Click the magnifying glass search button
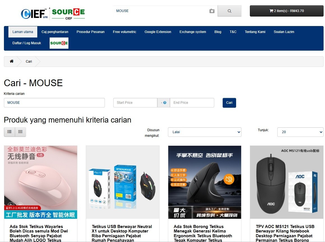 (229, 11)
